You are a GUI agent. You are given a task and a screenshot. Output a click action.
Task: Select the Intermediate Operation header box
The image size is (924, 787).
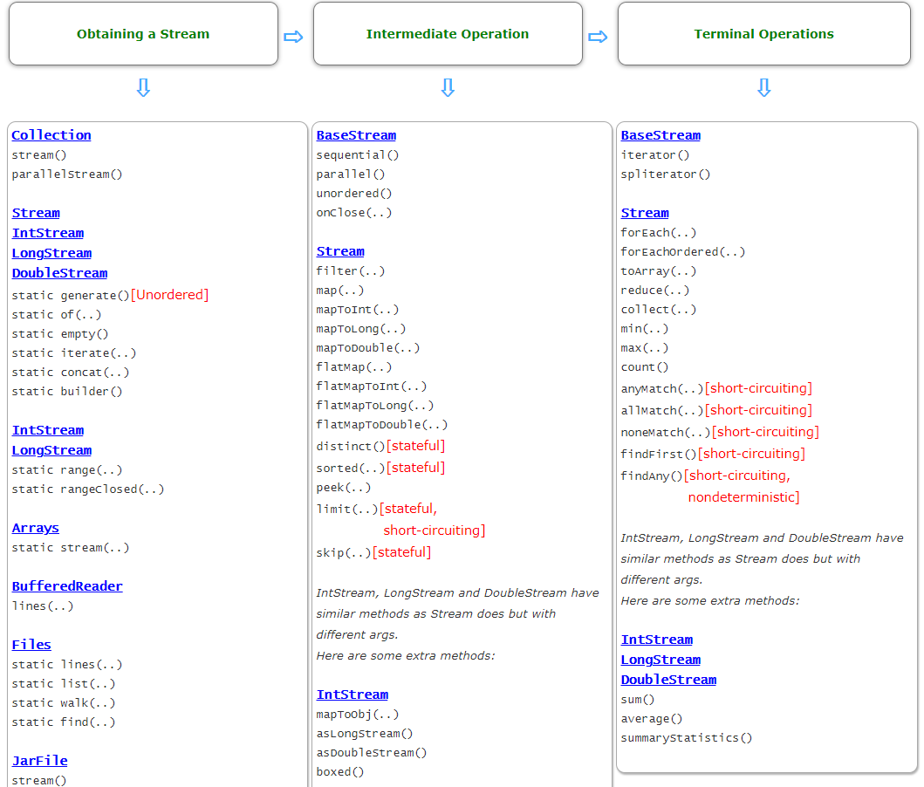(x=448, y=34)
